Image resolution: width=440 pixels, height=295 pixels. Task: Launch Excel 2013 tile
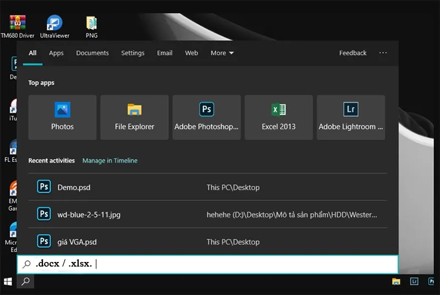(x=278, y=117)
